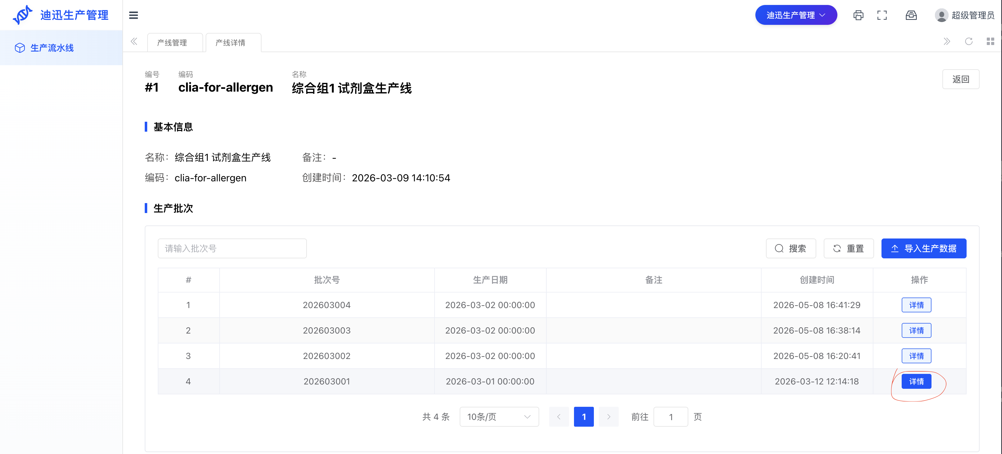Go to the next page with the arrow
Viewport: 1002px width, 454px height.
[x=609, y=417]
